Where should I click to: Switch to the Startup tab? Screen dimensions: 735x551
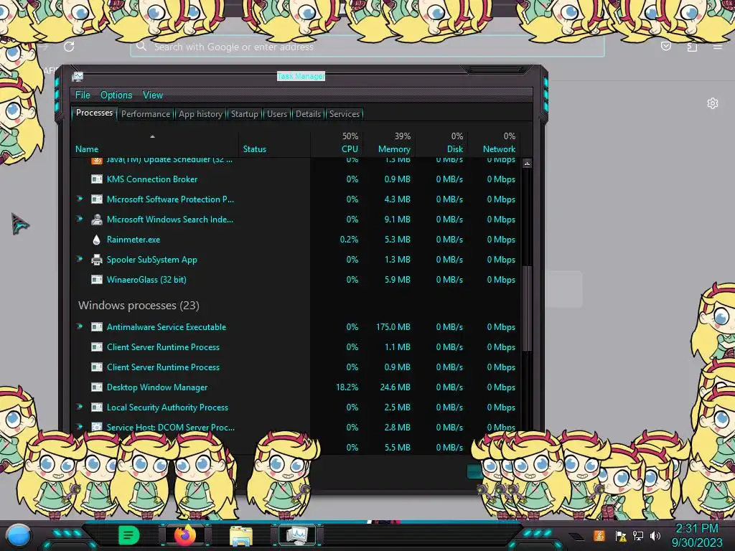pos(244,114)
